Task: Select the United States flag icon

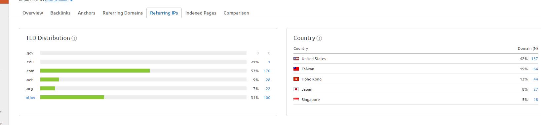Action: click(x=296, y=59)
